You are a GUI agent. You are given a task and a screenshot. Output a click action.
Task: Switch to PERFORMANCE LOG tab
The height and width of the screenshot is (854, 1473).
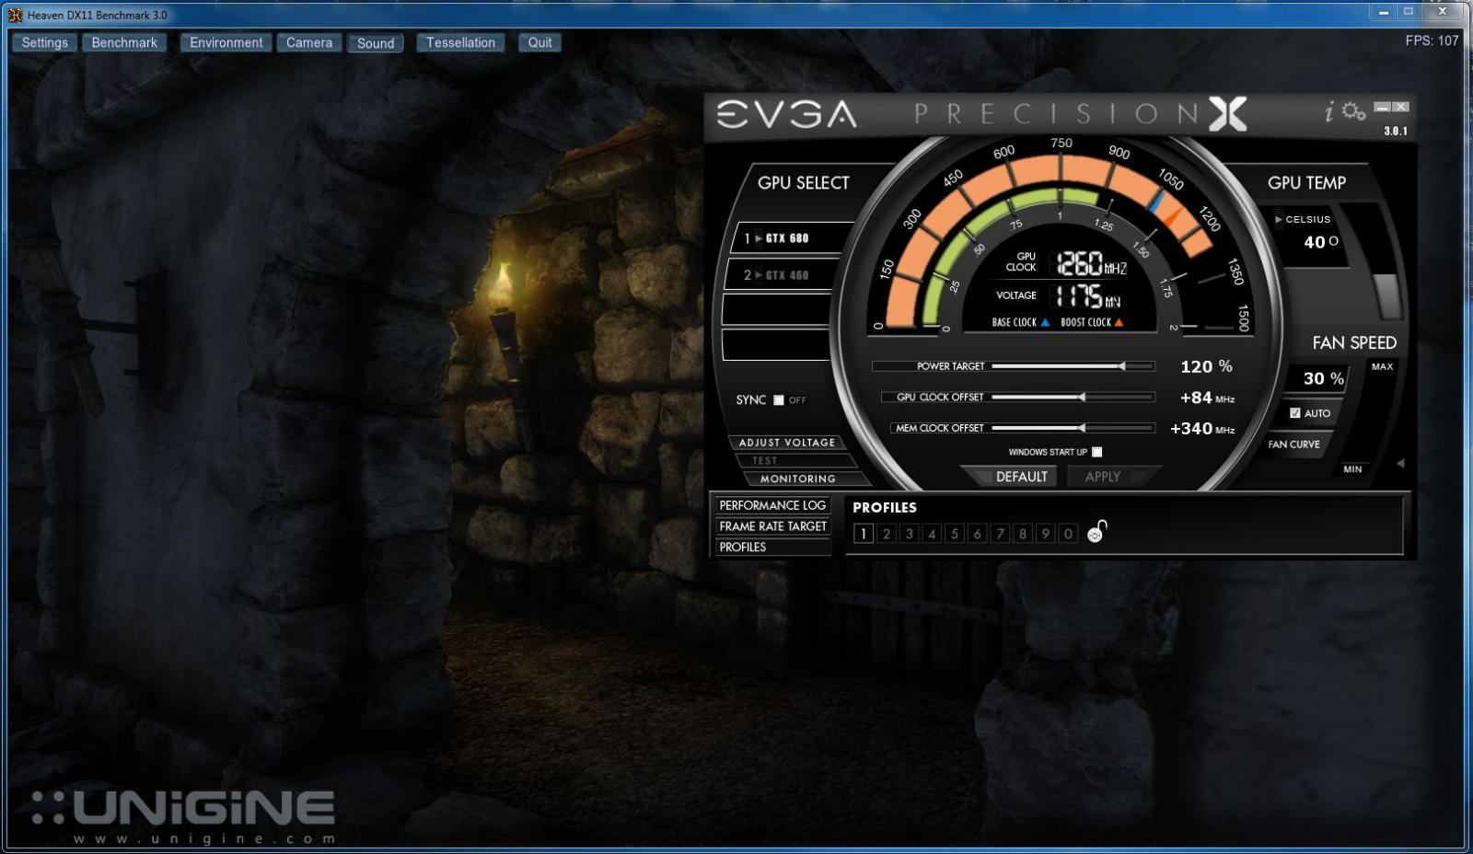point(772,505)
